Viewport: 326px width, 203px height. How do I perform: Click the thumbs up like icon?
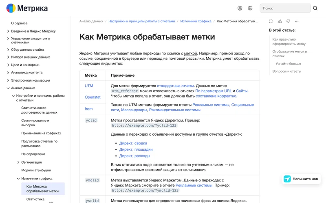(280, 22)
